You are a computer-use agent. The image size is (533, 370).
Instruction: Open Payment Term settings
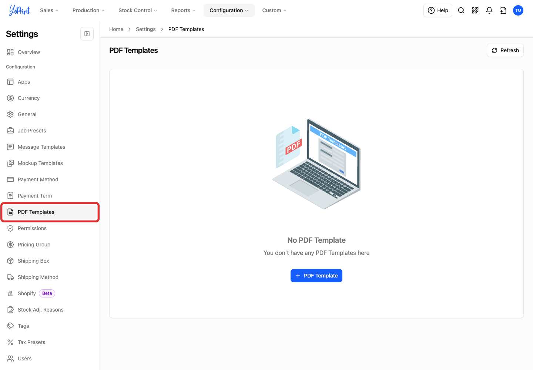coord(50,196)
